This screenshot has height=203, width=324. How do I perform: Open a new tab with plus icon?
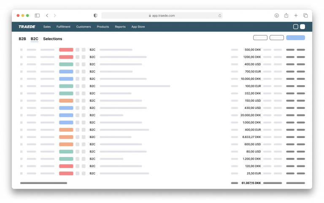[296, 16]
